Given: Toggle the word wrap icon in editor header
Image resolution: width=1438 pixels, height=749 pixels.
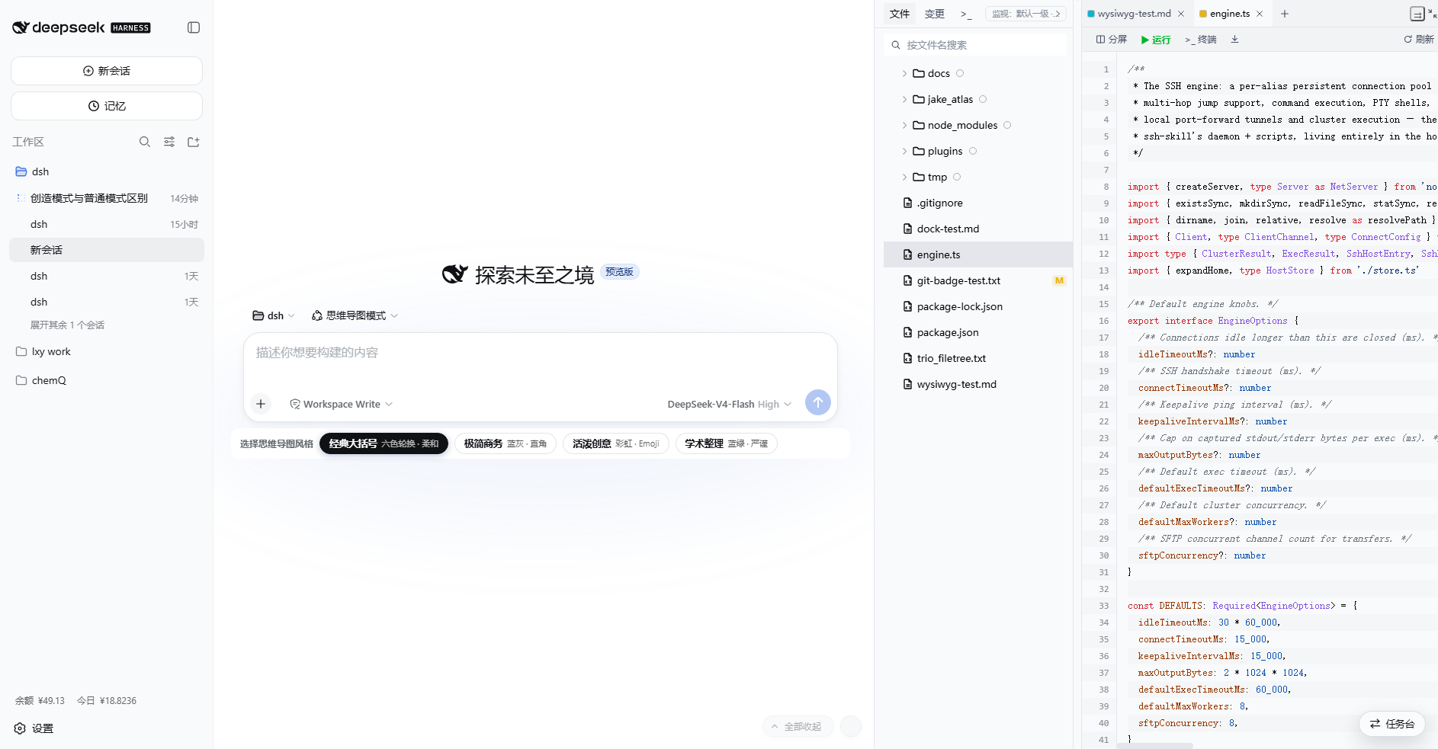Looking at the screenshot, I should point(1417,14).
